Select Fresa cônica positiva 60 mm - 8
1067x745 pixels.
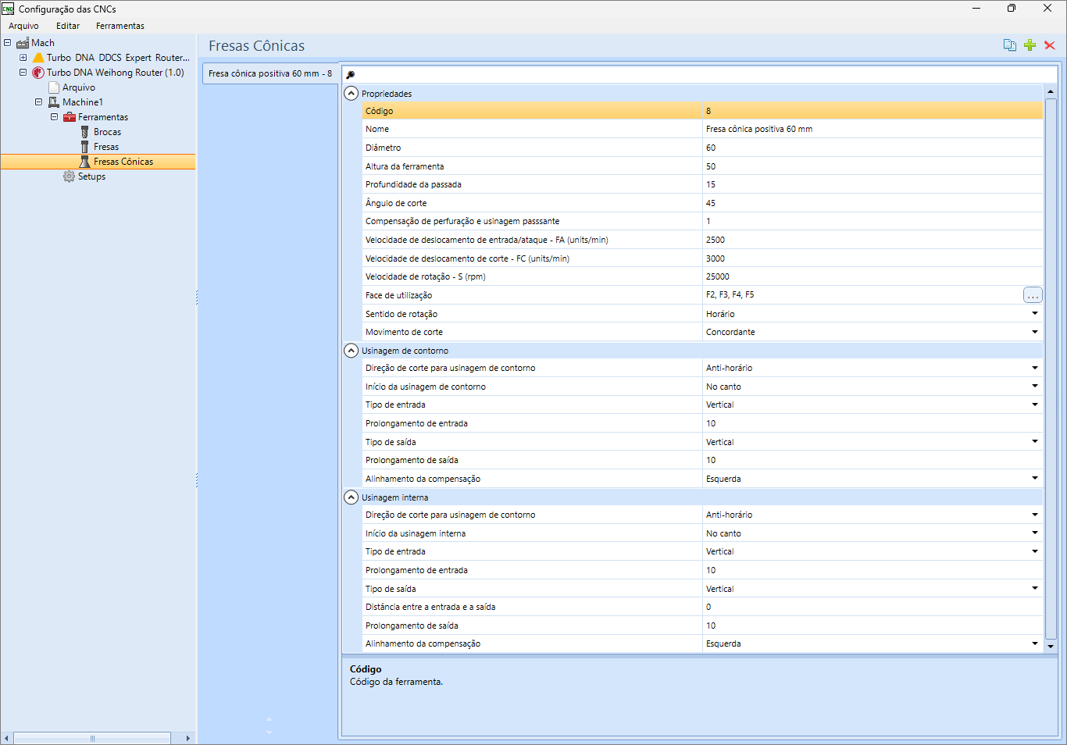269,73
